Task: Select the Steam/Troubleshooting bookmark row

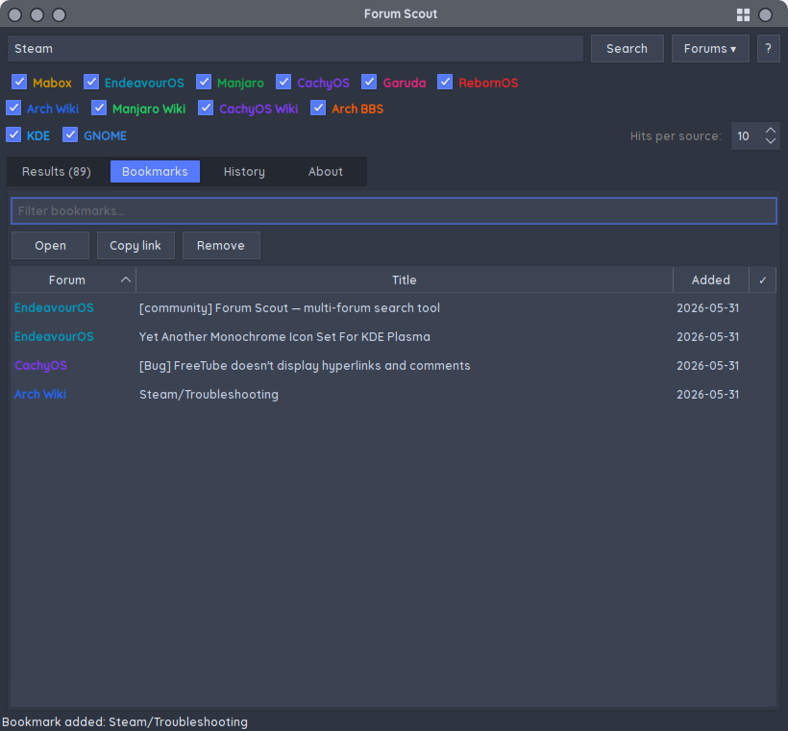Action: (x=393, y=395)
